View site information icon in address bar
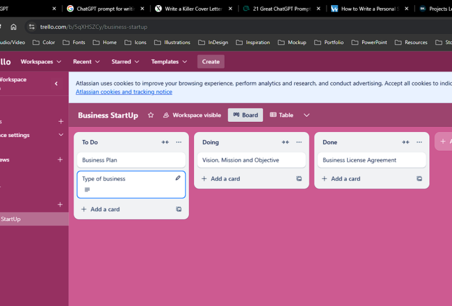 [x=32, y=27]
